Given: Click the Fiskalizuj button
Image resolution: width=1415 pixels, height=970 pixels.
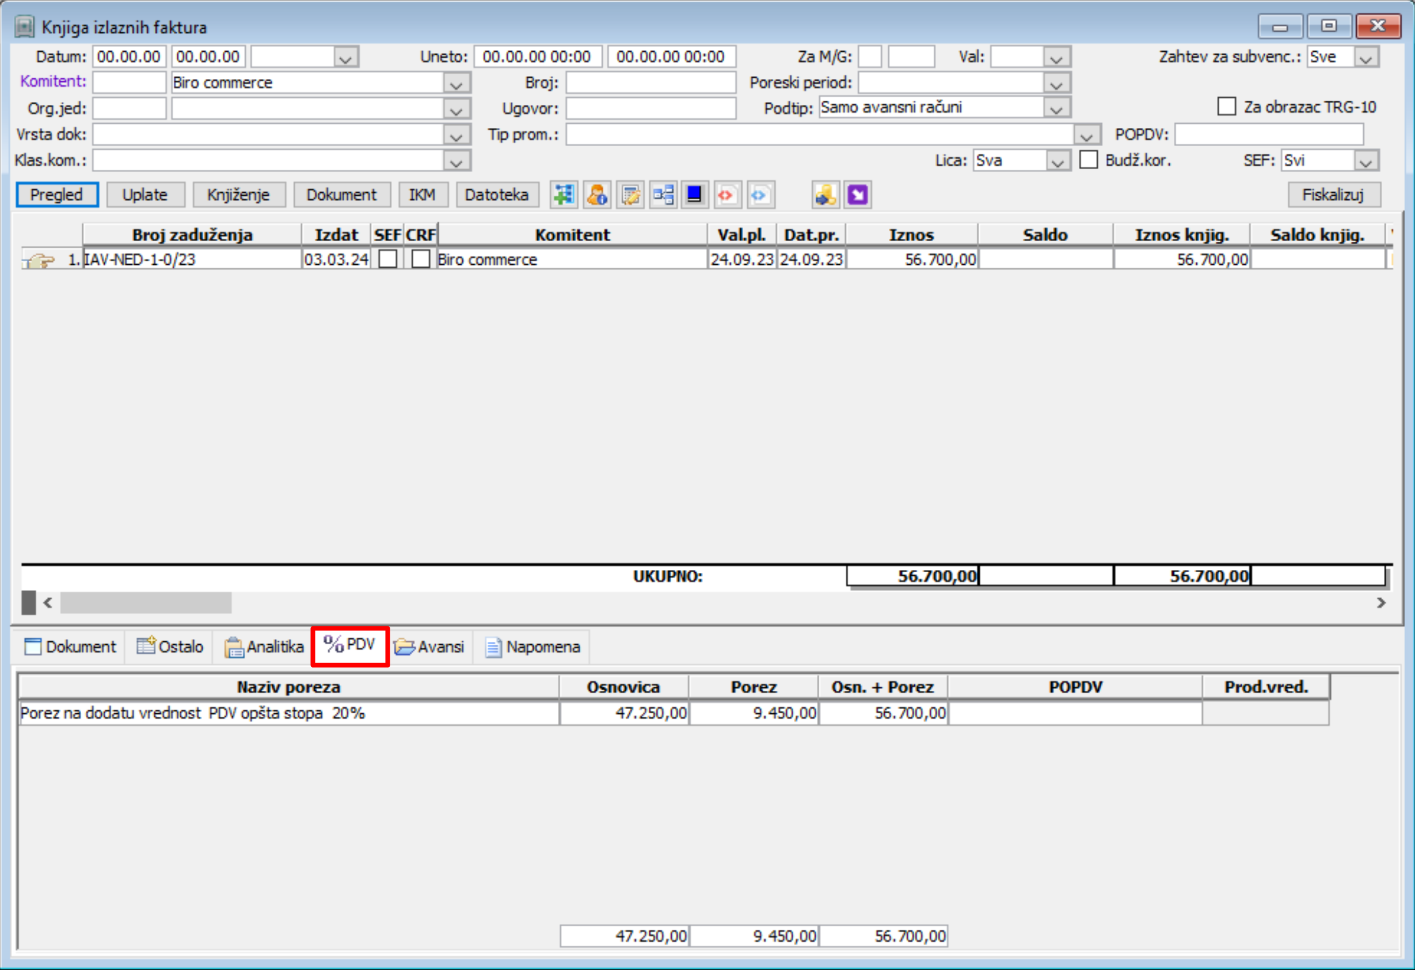Looking at the screenshot, I should click(x=1333, y=195).
